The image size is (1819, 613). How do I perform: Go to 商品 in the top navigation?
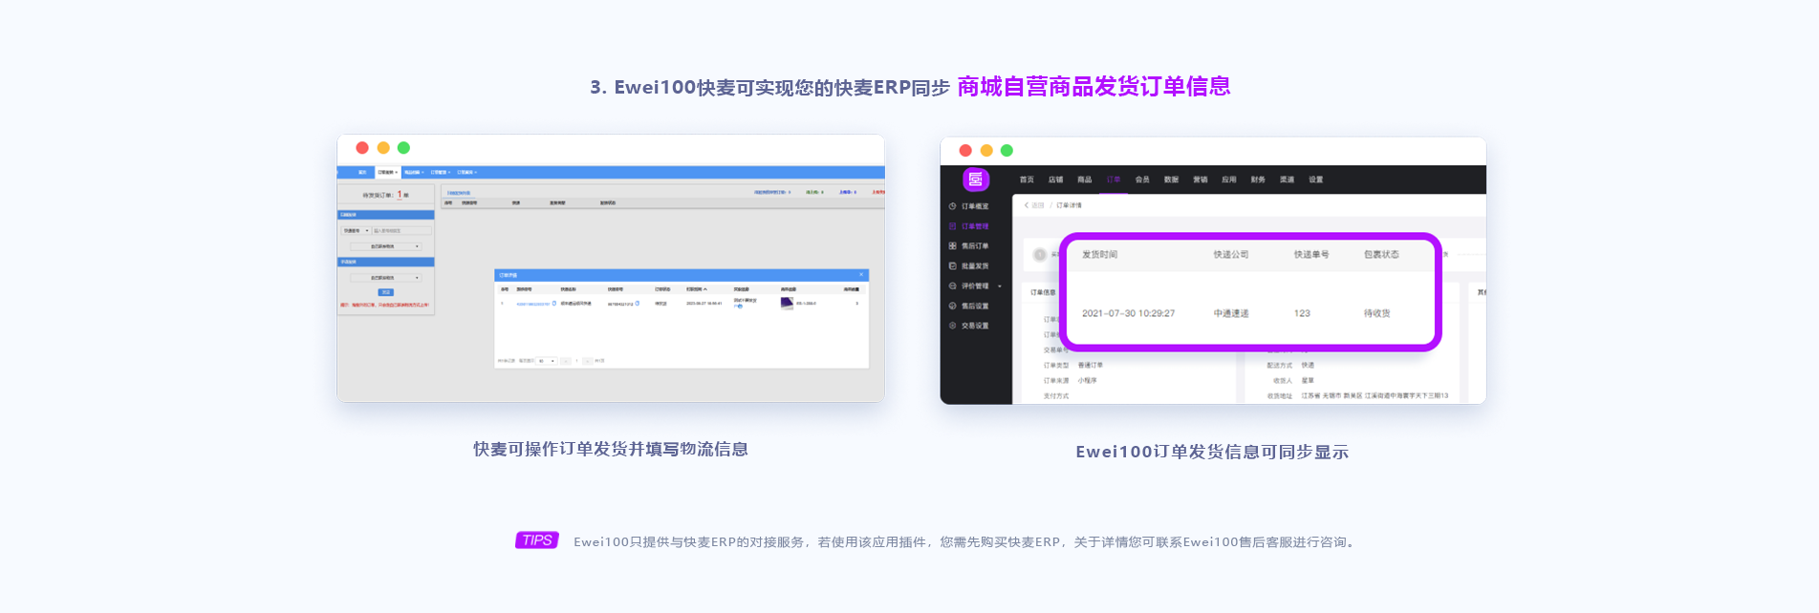1084,180
